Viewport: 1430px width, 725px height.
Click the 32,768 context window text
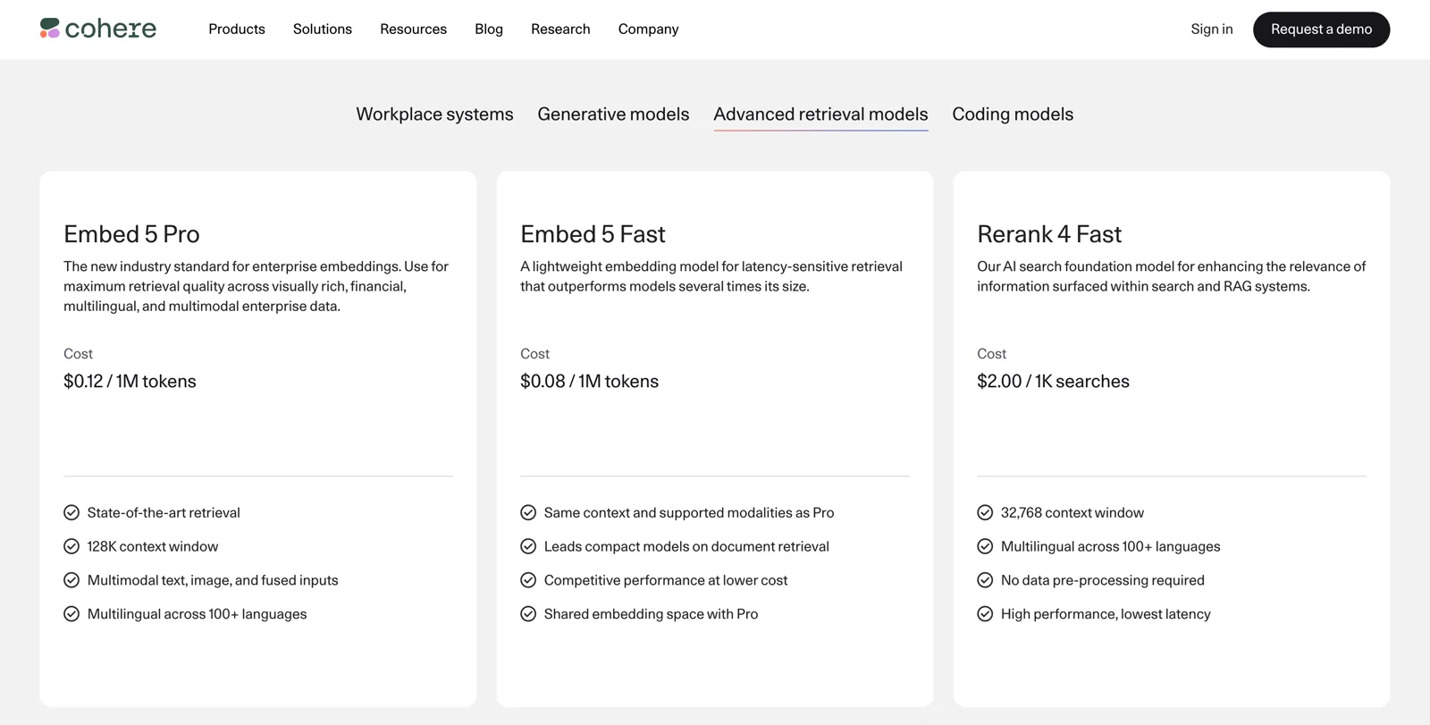(1072, 512)
